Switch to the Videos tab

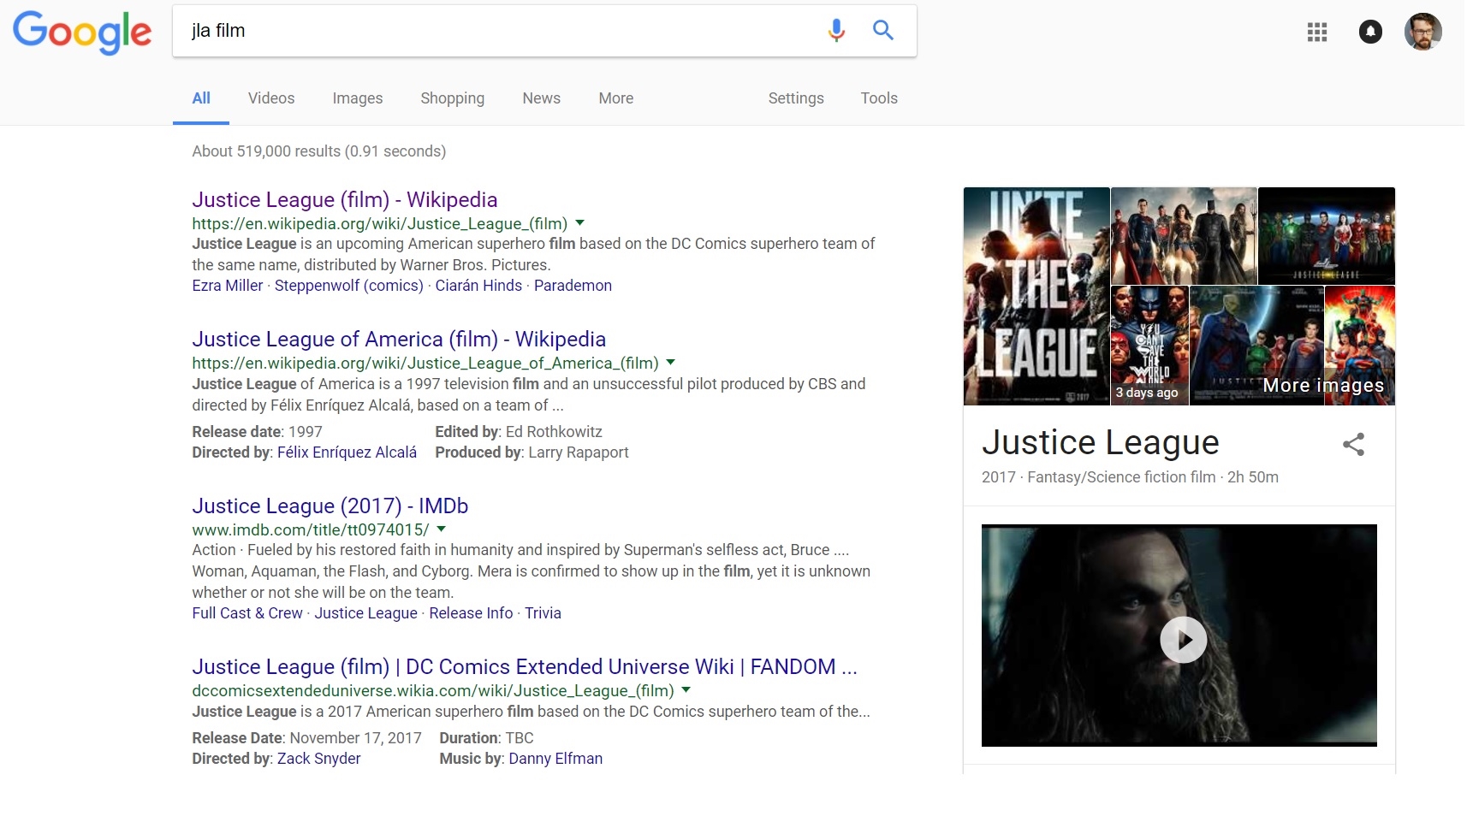(271, 98)
